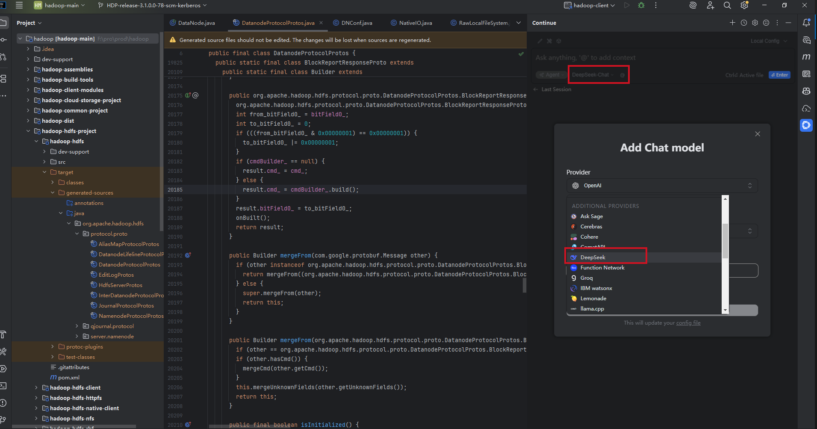Start new Continue session with plus icon
817x429 pixels.
coord(732,23)
